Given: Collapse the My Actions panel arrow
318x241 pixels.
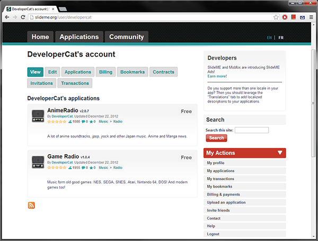Looking at the screenshot, I should point(280,153).
